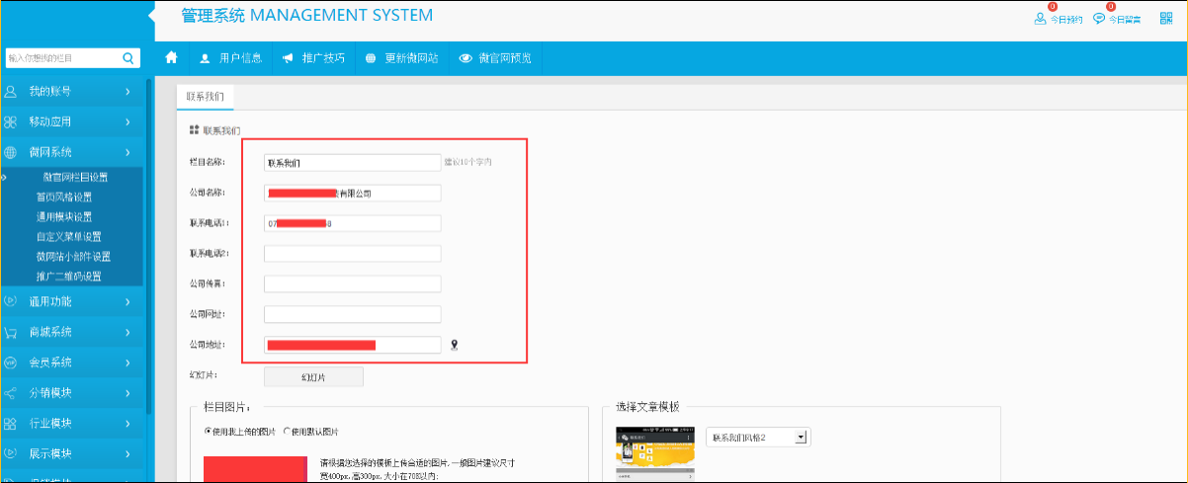Image resolution: width=1188 pixels, height=483 pixels.
Task: Expand 会员系统 sidebar section
Action: point(71,362)
